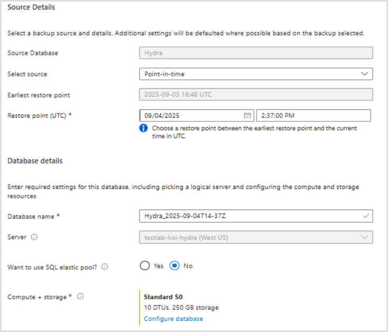Open the Configure database link
The height and width of the screenshot is (332, 388).
tap(173, 319)
